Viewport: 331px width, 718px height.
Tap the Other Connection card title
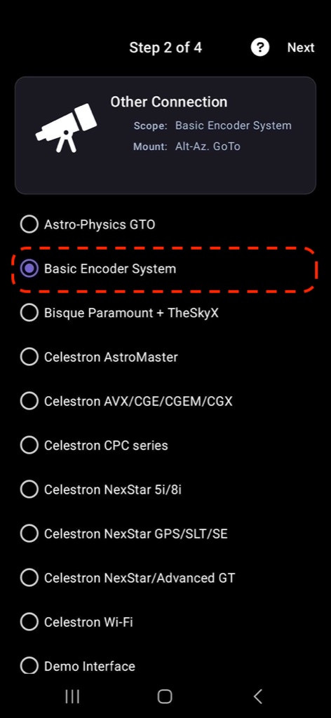(x=168, y=102)
